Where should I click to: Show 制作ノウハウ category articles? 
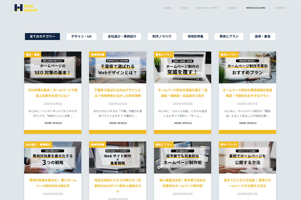[x=162, y=37]
